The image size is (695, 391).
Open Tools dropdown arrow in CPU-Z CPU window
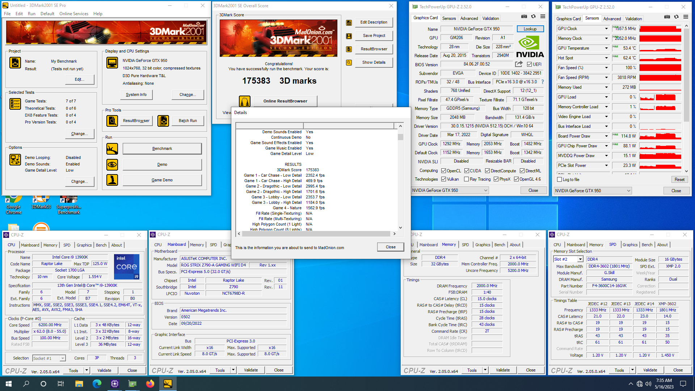pyautogui.click(x=87, y=370)
